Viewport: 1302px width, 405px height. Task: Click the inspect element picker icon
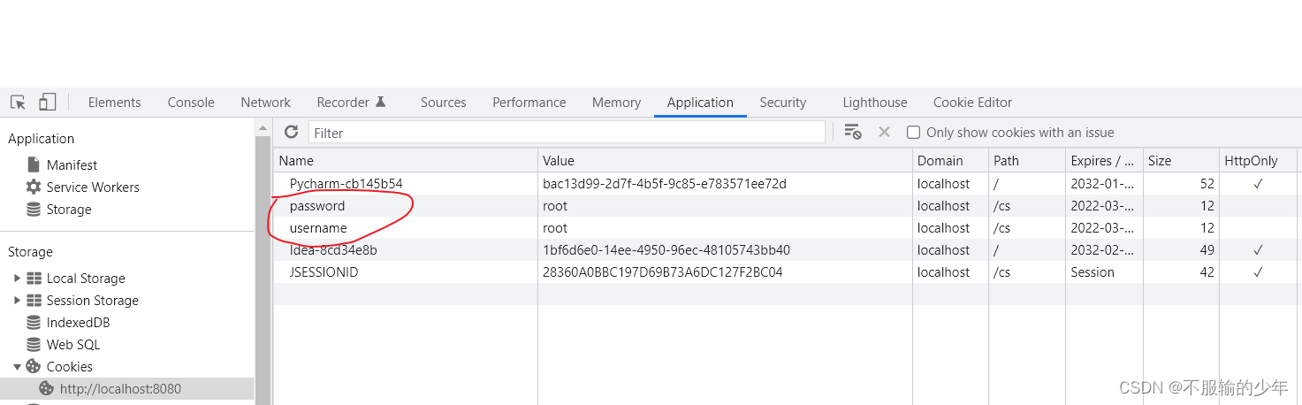[18, 103]
